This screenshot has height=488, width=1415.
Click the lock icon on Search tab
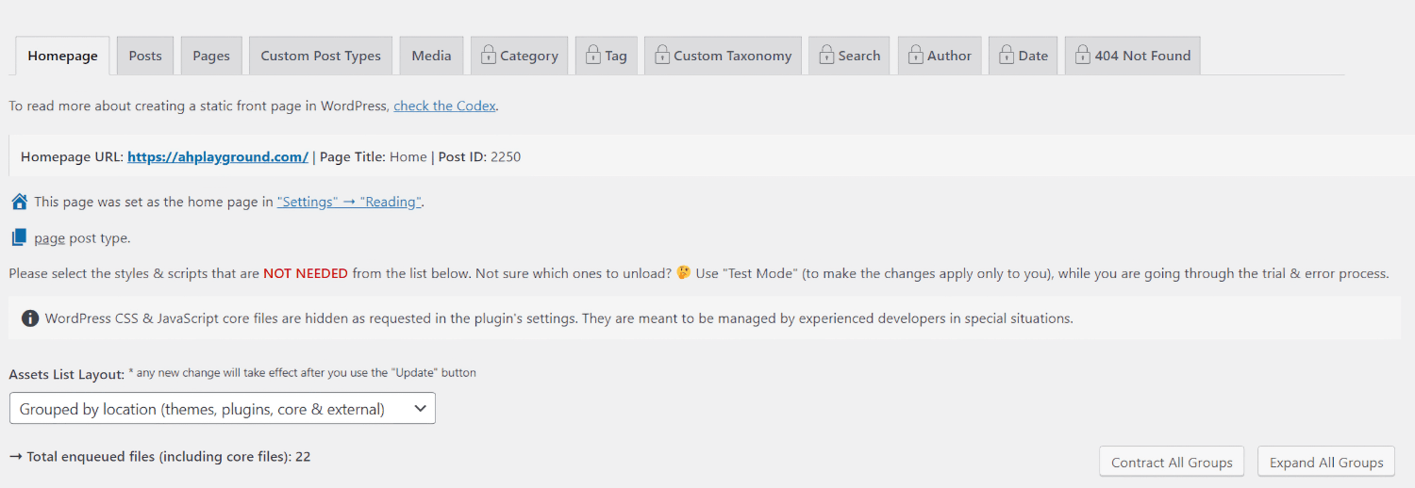point(826,55)
